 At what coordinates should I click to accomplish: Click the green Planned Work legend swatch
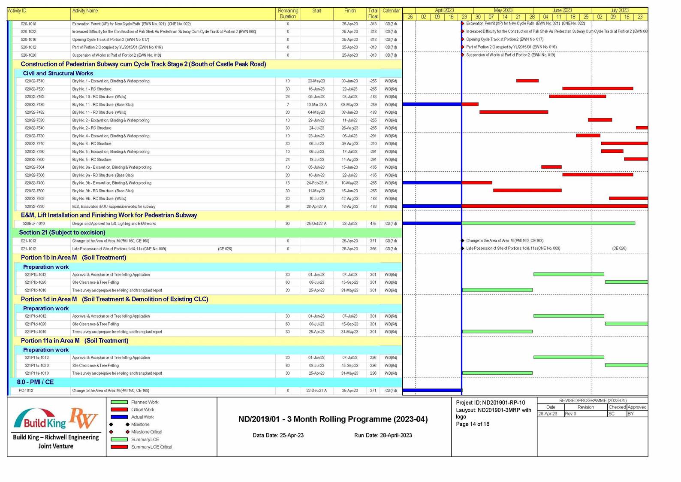[x=119, y=402]
